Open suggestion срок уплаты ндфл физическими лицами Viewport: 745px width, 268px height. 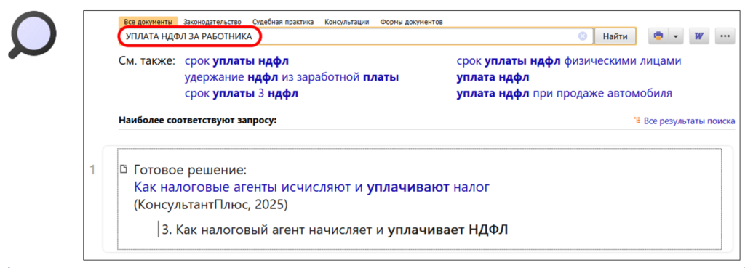click(x=569, y=62)
